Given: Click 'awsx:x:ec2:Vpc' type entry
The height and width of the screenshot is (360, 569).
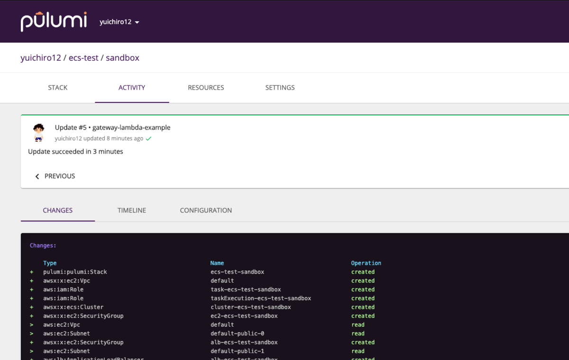Looking at the screenshot, I should coord(66,281).
